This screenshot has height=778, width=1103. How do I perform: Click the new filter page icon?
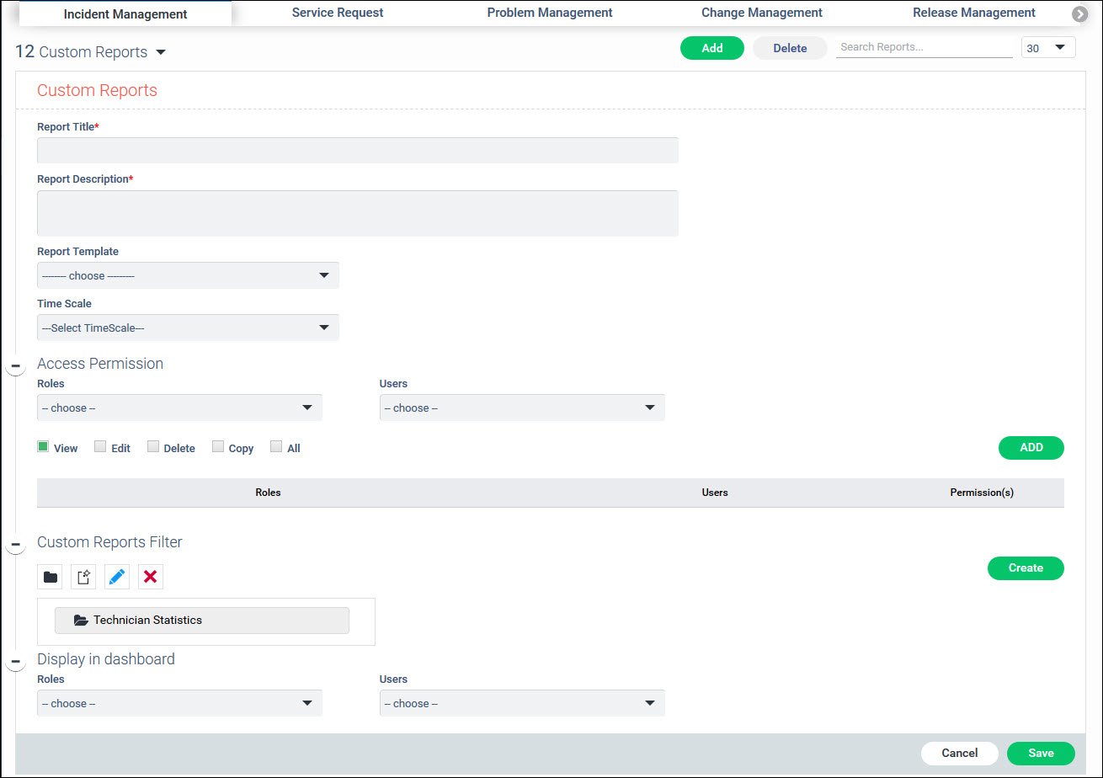(x=83, y=577)
